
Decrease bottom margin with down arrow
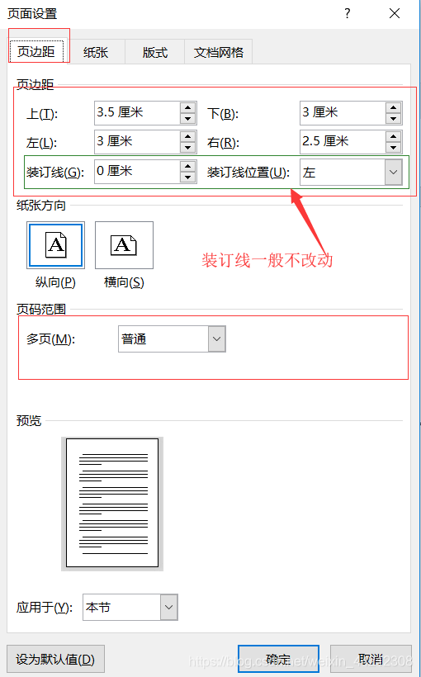pyautogui.click(x=394, y=119)
